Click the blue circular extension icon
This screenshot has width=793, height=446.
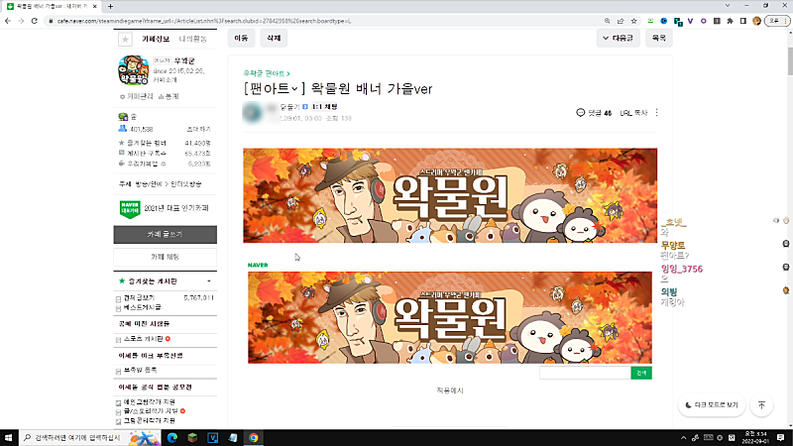click(664, 21)
